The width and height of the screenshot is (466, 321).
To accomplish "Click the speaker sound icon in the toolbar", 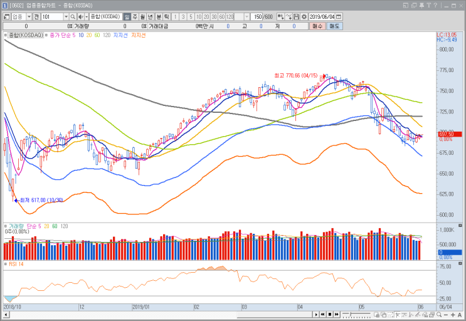I will [80, 17].
